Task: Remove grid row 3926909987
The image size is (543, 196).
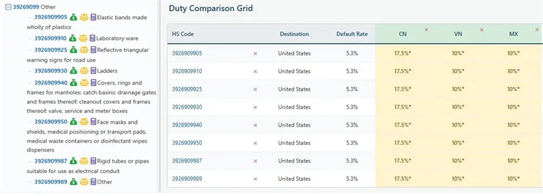Action: (x=255, y=161)
